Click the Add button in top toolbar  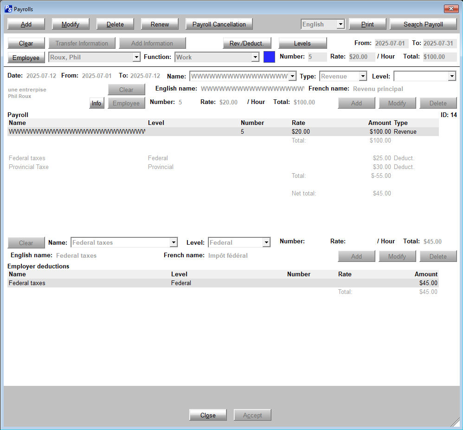coord(26,24)
